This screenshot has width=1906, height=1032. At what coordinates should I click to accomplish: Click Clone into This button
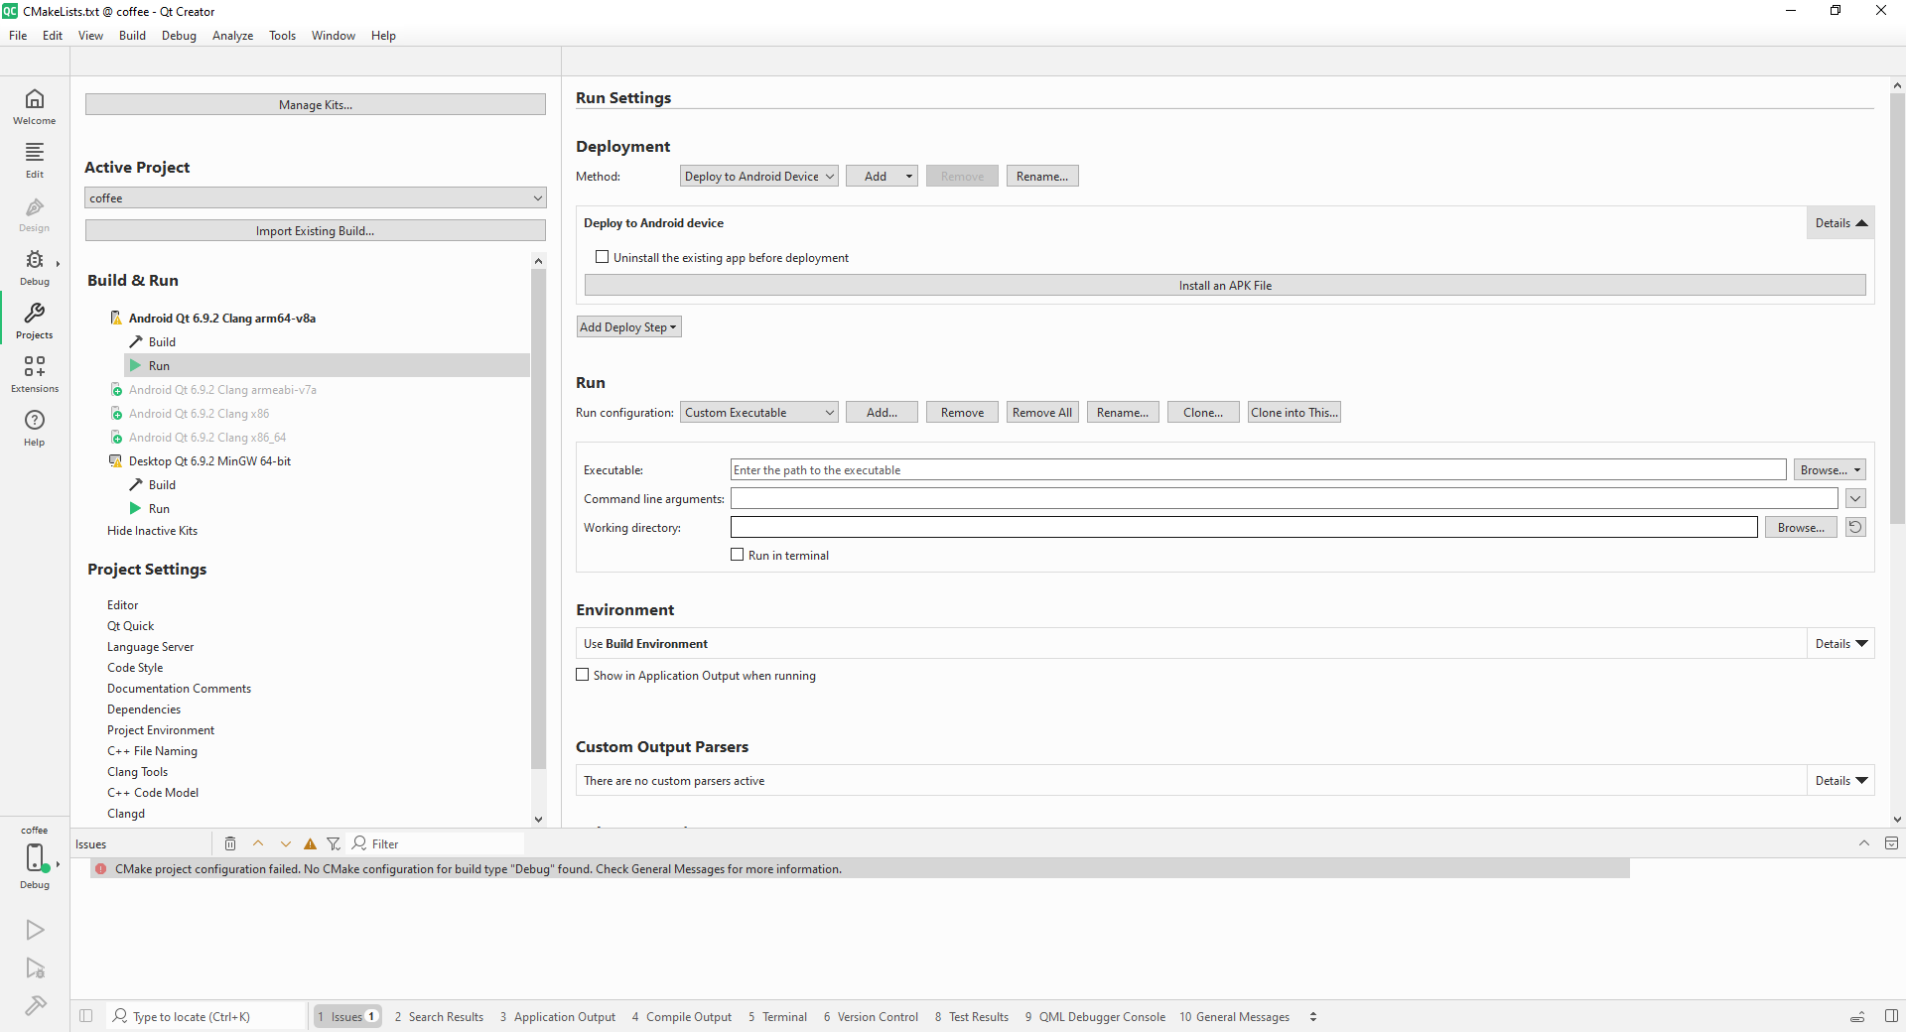pyautogui.click(x=1294, y=412)
